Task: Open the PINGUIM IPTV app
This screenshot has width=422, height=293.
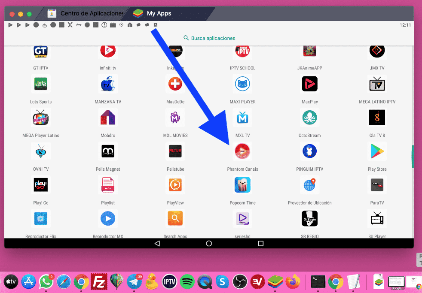Action: click(309, 151)
